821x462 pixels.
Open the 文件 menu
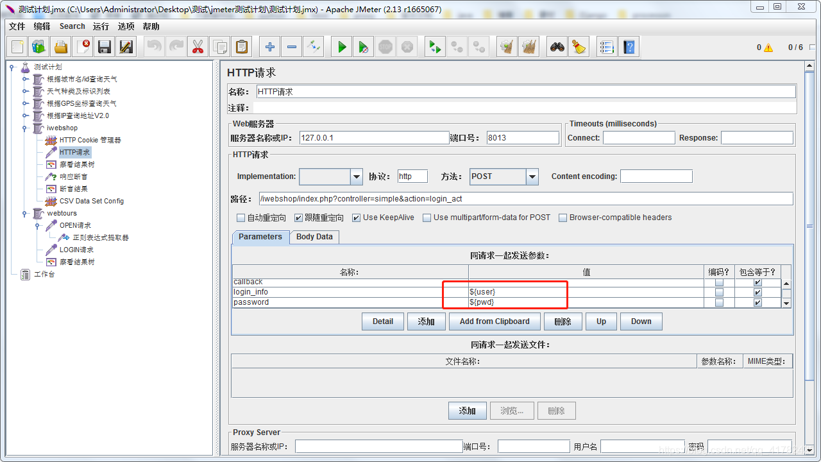pyautogui.click(x=17, y=26)
